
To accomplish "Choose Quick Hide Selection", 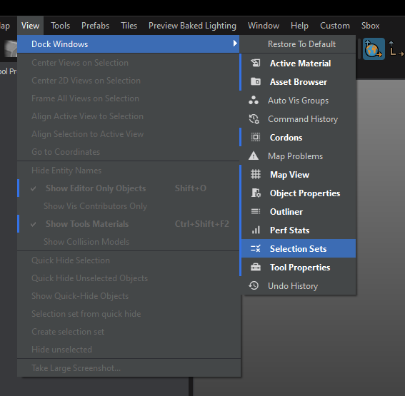I will (x=129, y=260).
